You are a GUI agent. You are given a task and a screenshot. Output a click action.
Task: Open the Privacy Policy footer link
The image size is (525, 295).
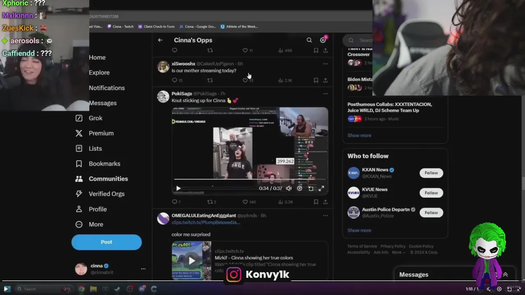point(393,246)
